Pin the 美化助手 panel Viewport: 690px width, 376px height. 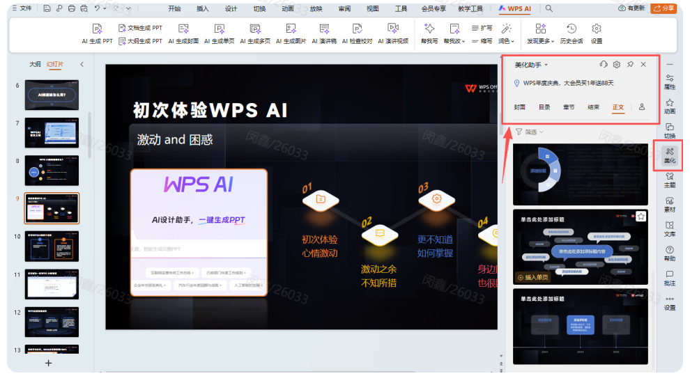point(630,64)
